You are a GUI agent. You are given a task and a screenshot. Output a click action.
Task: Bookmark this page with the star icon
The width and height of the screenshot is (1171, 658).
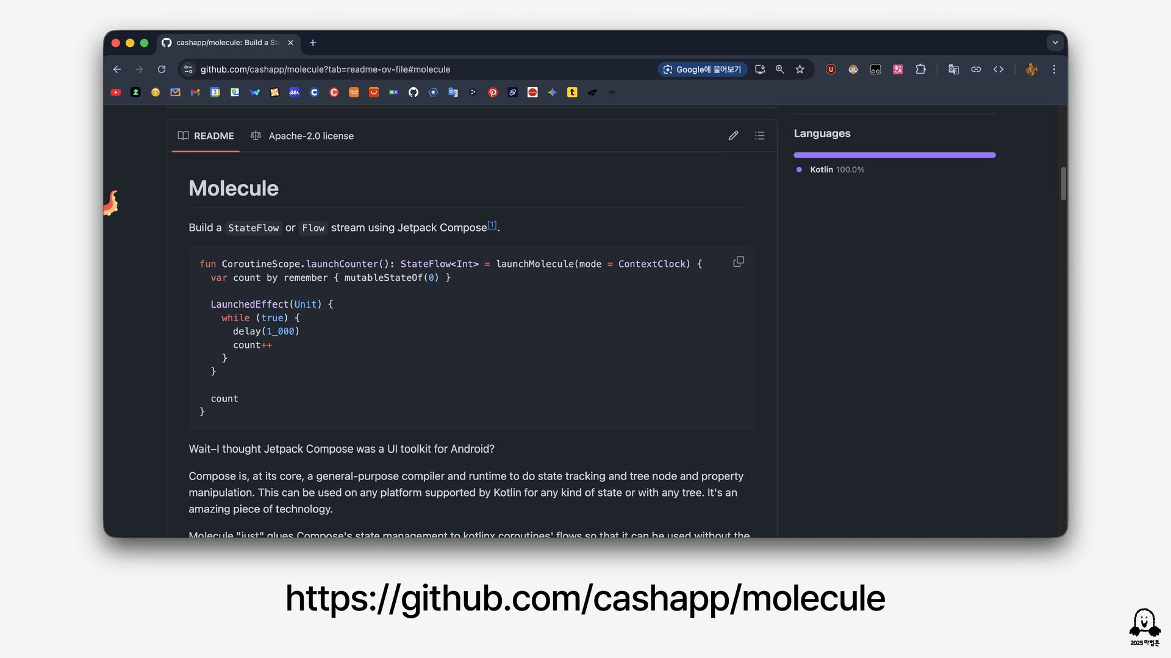pyautogui.click(x=800, y=69)
